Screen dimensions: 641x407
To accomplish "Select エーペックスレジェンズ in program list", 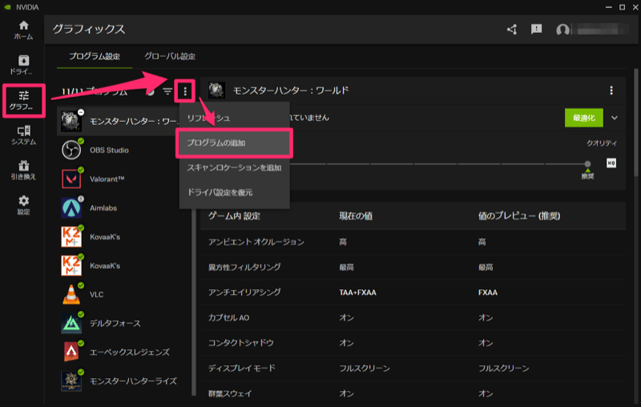I will coord(124,353).
